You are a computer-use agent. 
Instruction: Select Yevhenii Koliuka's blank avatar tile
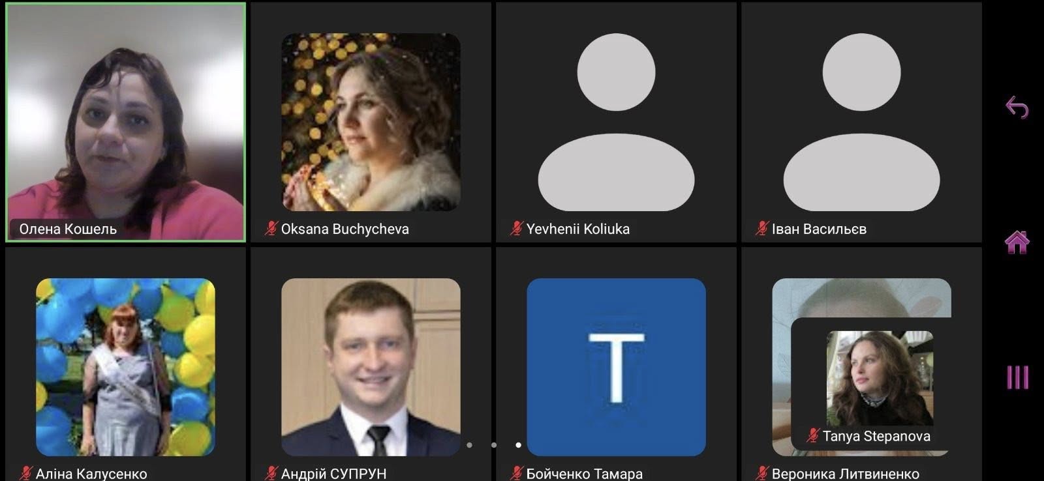(616, 122)
